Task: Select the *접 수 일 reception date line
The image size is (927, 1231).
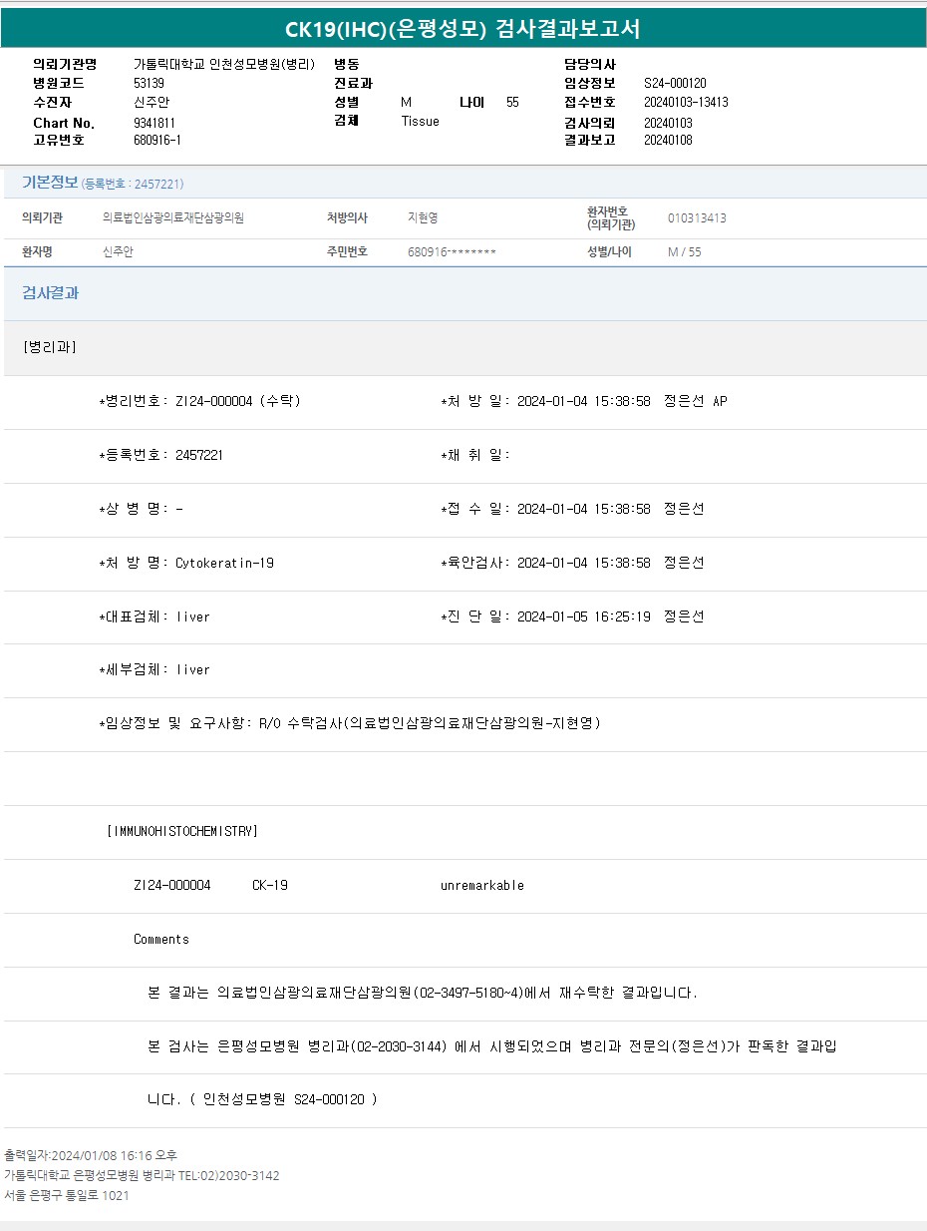Action: coord(572,509)
